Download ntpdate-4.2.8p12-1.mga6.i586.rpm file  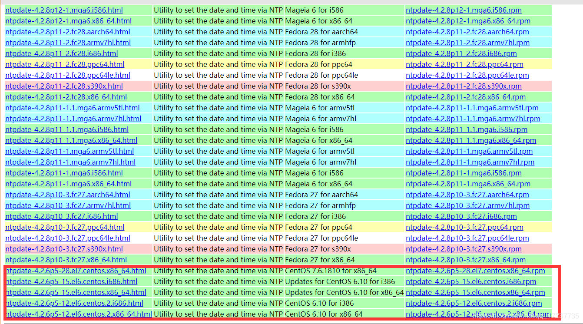point(464,10)
